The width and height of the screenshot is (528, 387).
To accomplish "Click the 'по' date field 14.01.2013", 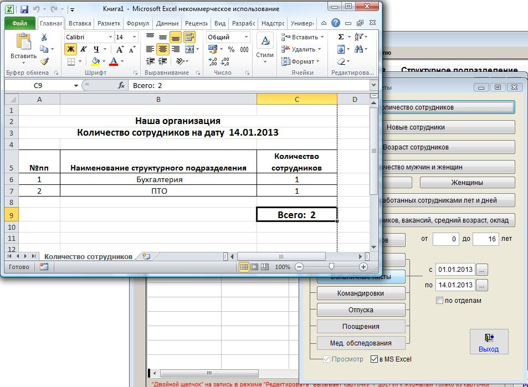I will coord(455,285).
